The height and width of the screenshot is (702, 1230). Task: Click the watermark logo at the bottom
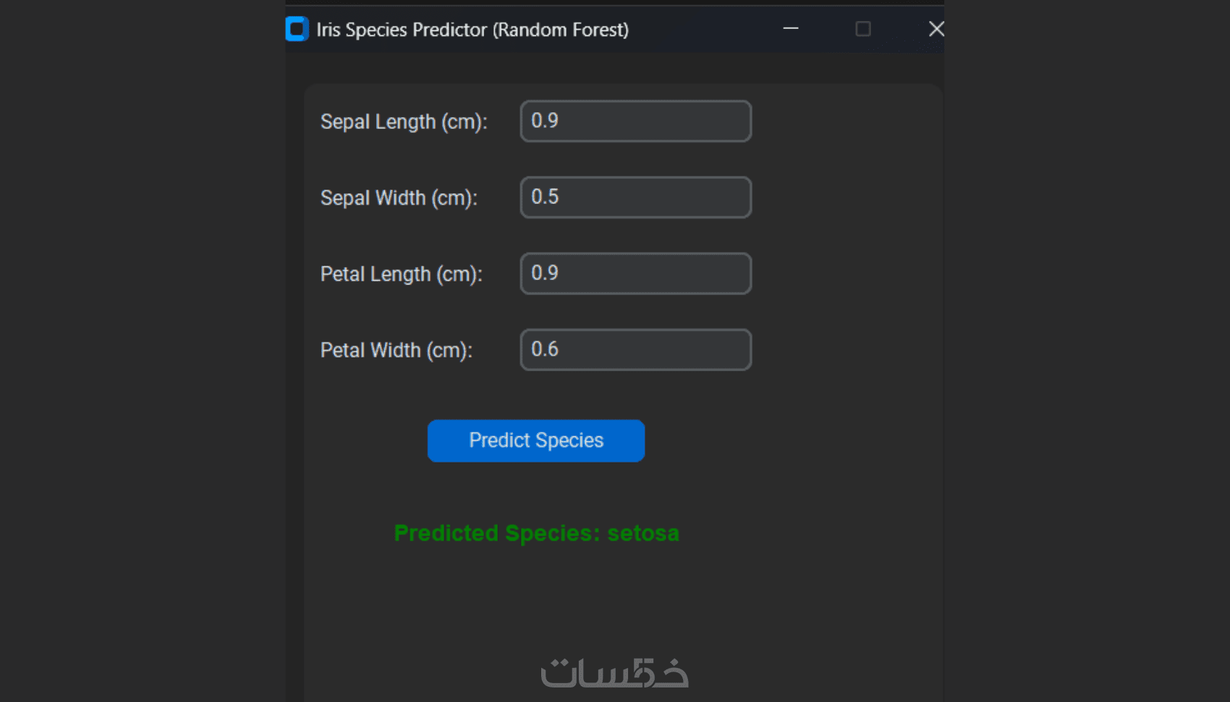(614, 673)
